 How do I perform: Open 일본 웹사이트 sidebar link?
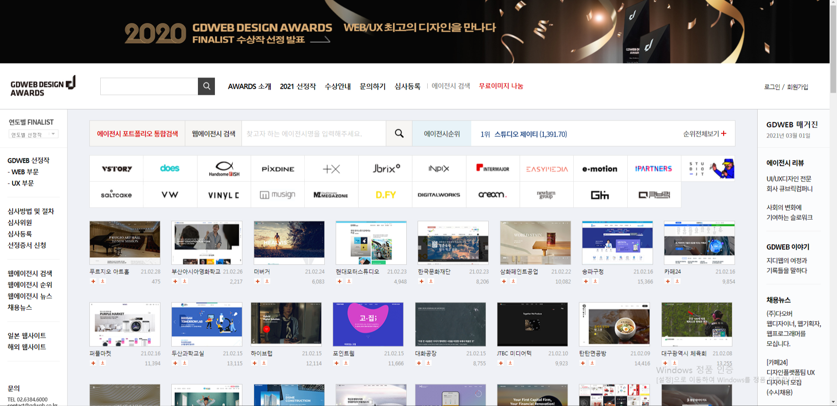[27, 336]
